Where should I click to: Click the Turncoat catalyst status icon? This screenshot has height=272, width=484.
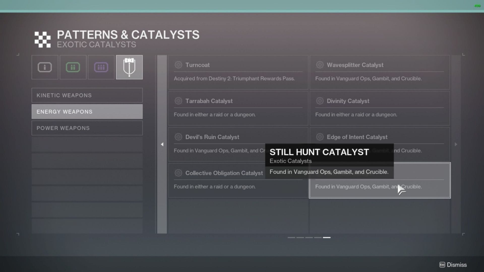[x=178, y=65]
